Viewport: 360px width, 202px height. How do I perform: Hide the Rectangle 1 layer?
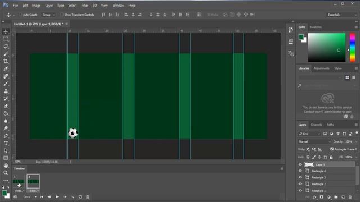[300, 191]
